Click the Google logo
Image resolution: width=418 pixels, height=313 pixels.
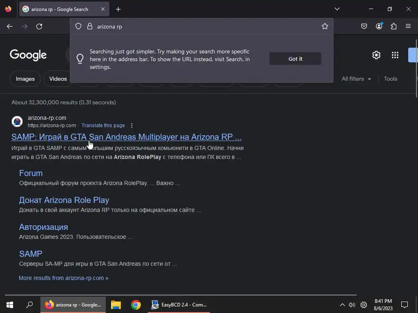point(28,55)
